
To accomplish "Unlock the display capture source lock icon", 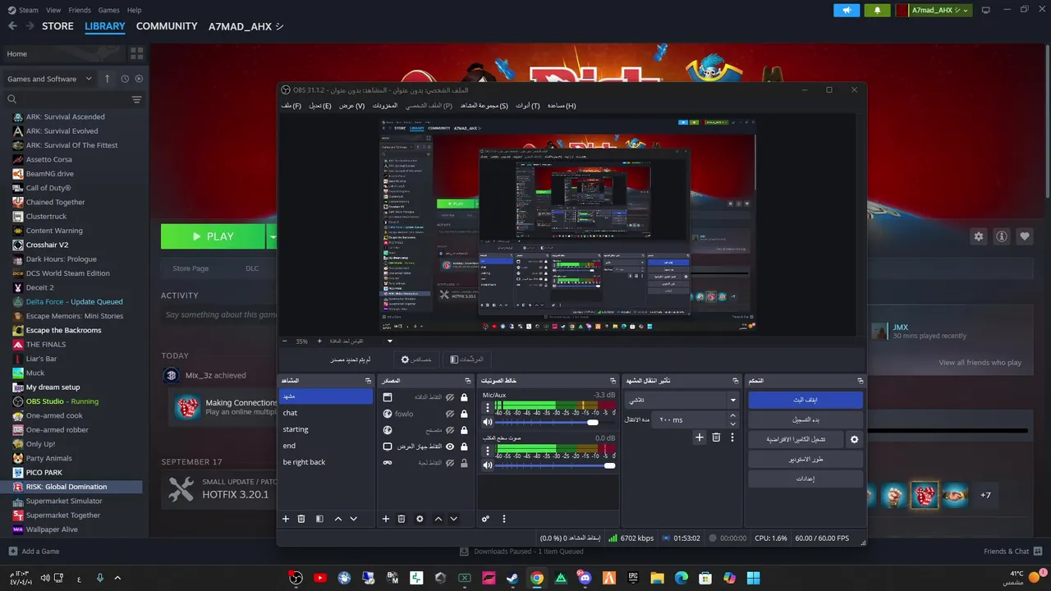I will pyautogui.click(x=464, y=447).
